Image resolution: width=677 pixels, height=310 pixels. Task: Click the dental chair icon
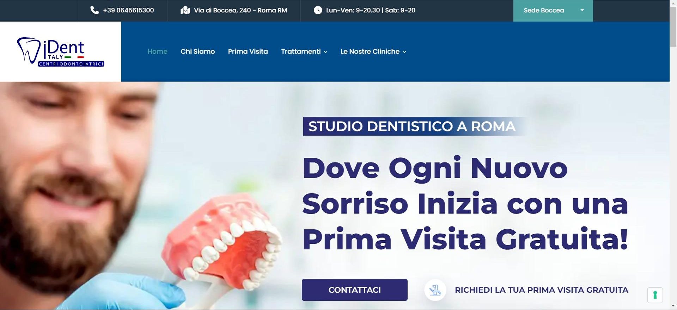435,290
